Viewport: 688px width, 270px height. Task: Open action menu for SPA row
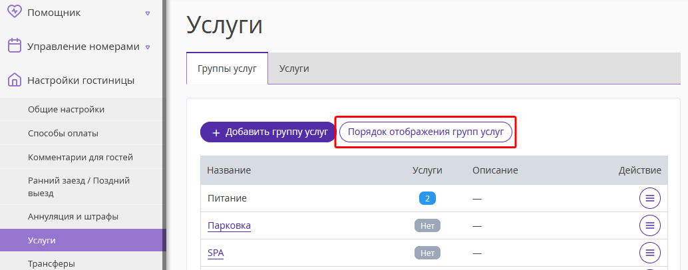650,253
